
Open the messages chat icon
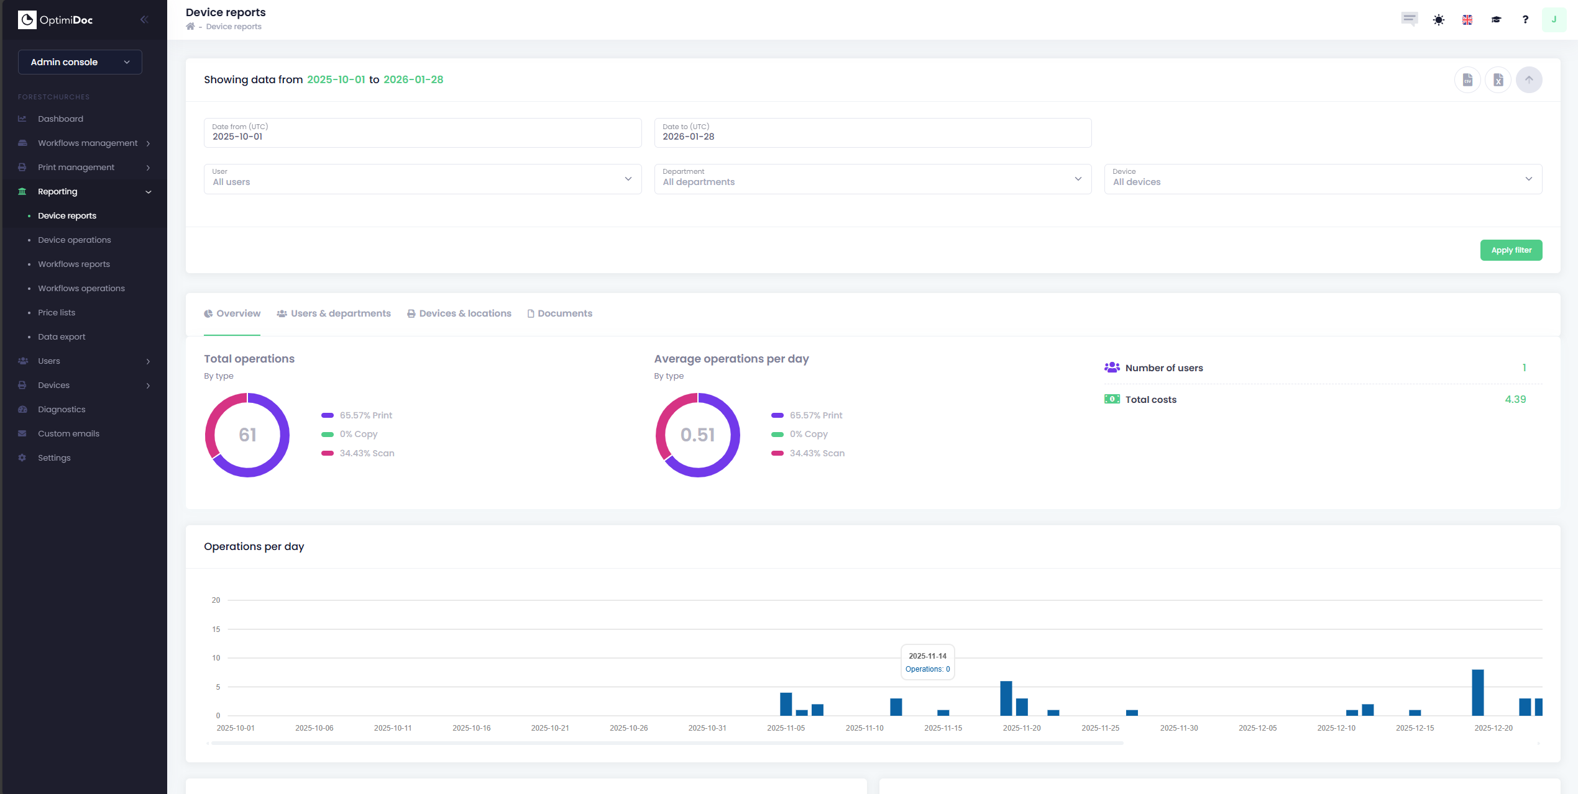click(1409, 19)
